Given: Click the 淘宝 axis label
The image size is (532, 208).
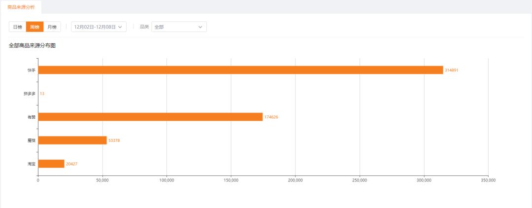Looking at the screenshot, I should point(32,164).
